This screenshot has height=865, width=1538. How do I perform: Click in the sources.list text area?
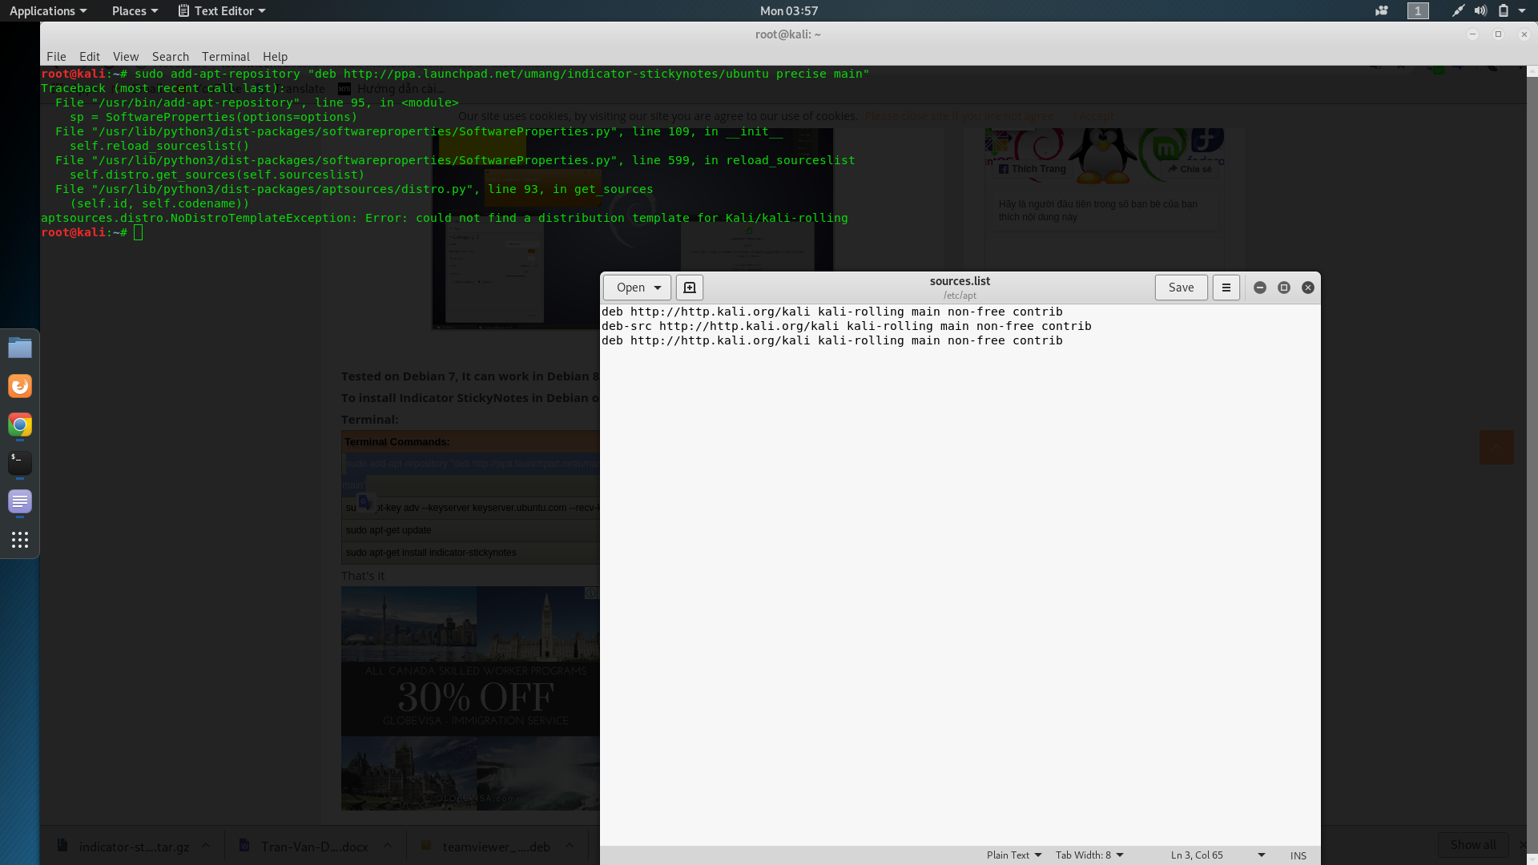(960, 561)
